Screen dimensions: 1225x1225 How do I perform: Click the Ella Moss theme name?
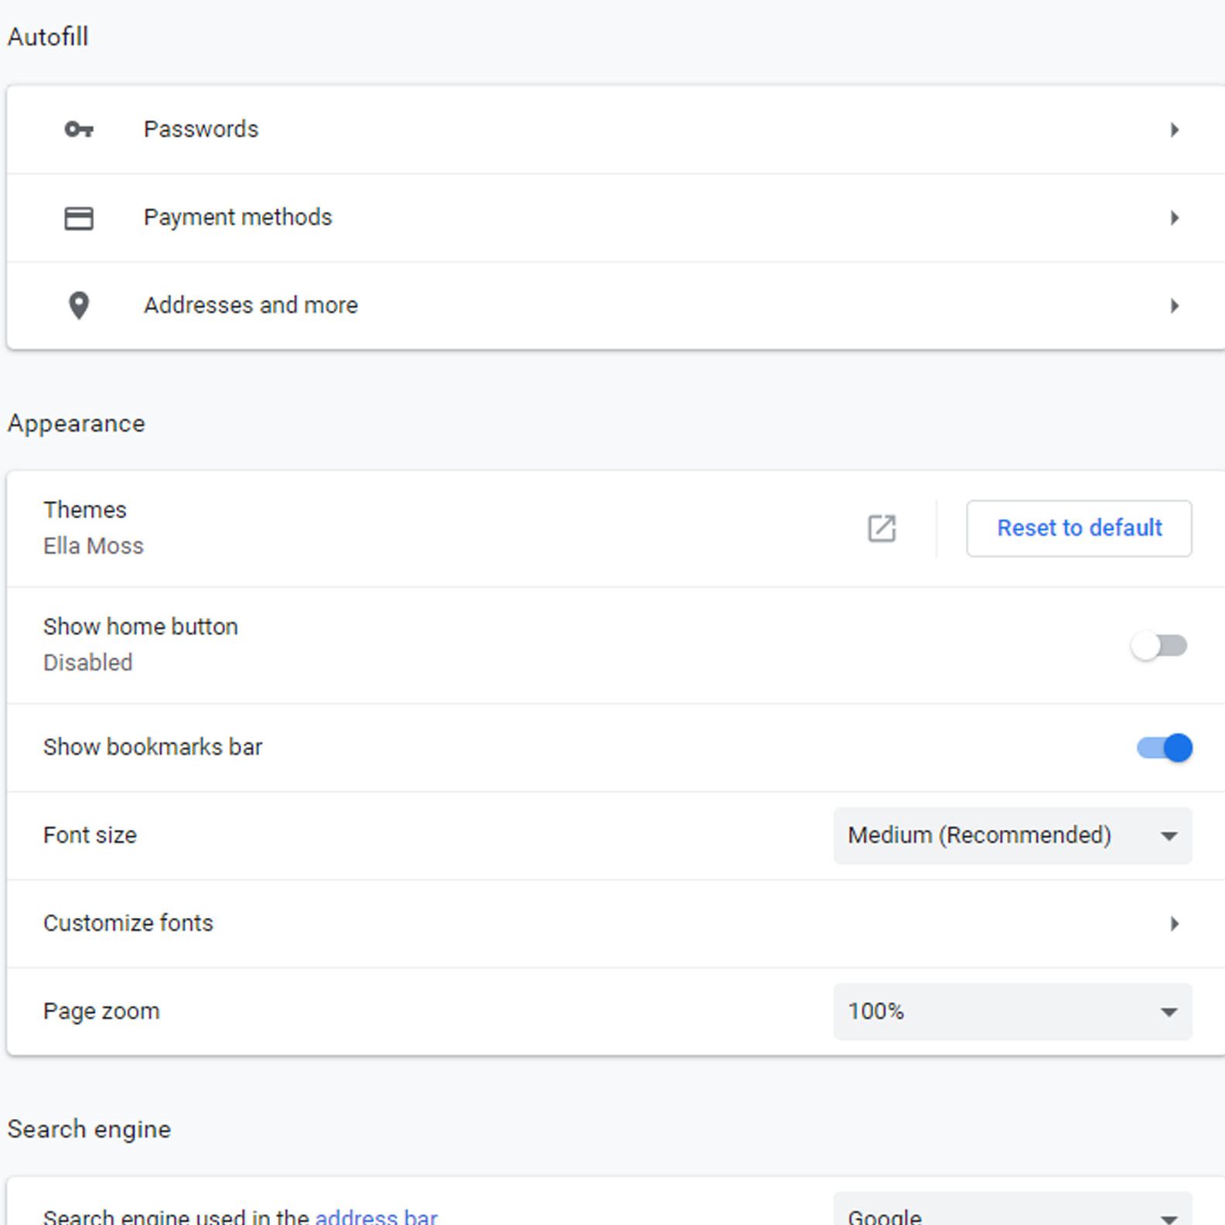[x=93, y=546]
